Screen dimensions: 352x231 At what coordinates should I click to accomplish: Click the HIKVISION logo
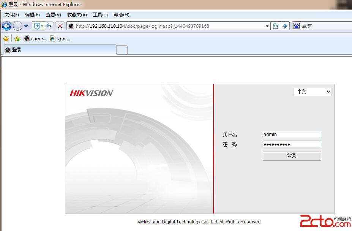pyautogui.click(x=91, y=93)
